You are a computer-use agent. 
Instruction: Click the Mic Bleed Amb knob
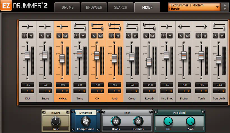coord(190,121)
